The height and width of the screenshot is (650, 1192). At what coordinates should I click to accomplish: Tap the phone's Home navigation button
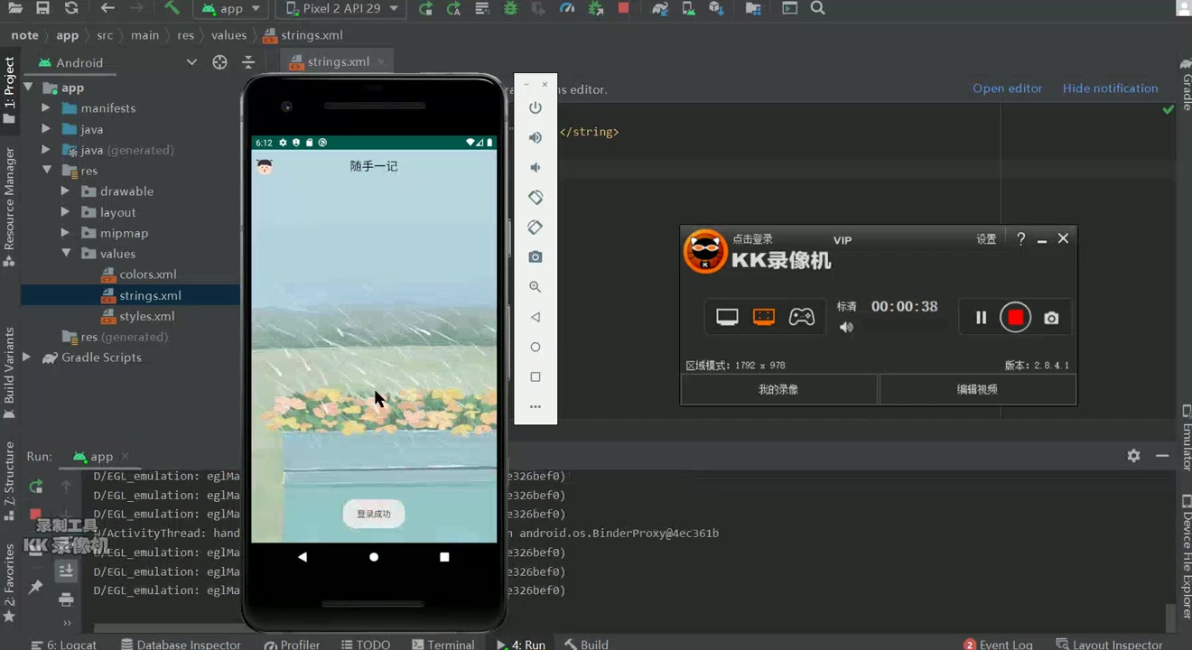point(374,557)
